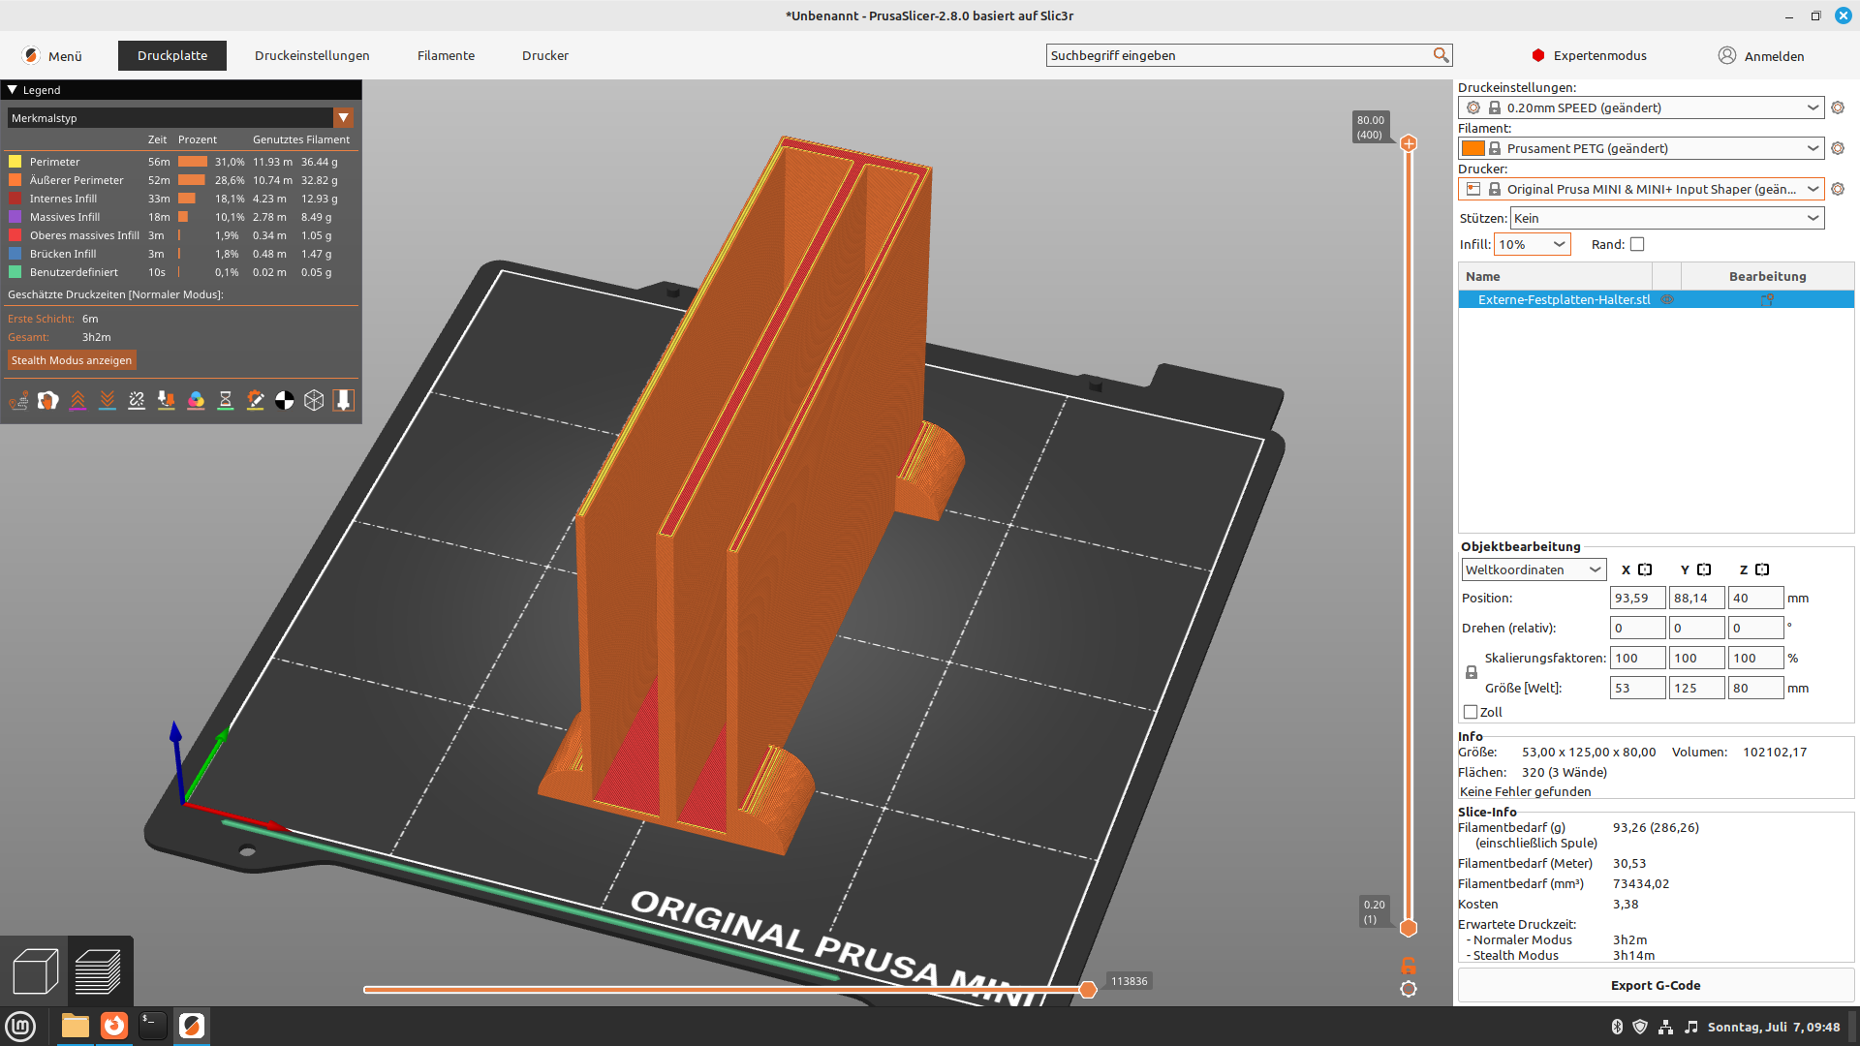1860x1046 pixels.
Task: Click the Bearbeitung column header
Action: (x=1767, y=276)
